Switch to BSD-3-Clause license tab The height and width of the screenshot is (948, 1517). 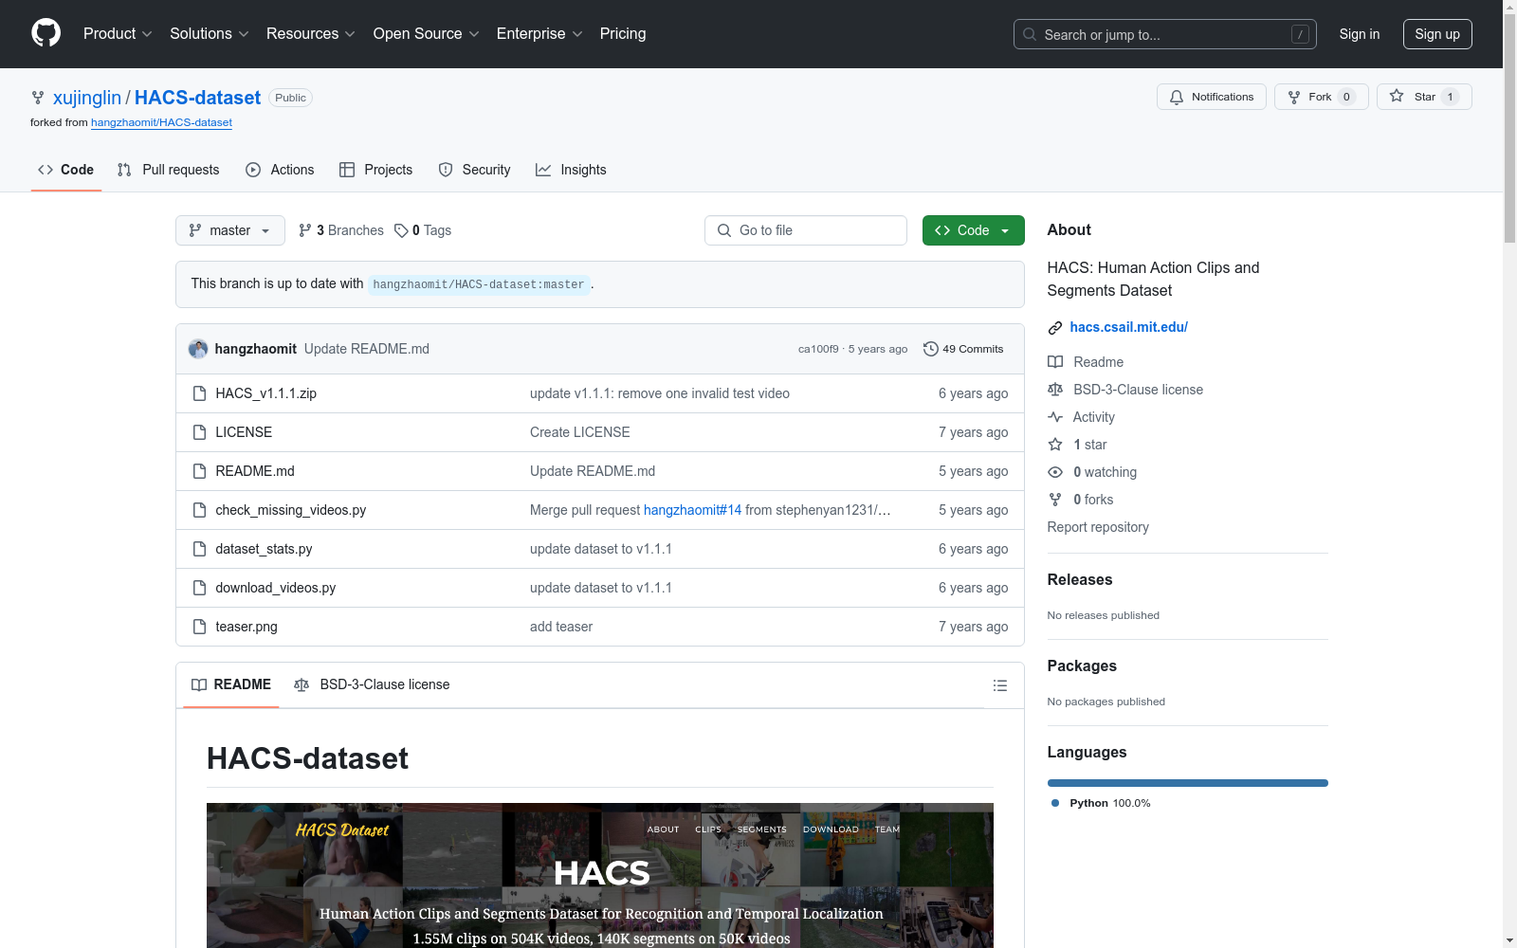372,684
